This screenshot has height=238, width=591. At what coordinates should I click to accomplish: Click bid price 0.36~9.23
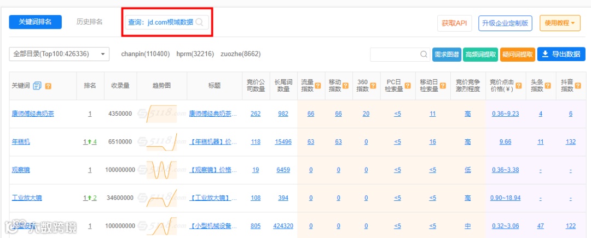[506, 114]
